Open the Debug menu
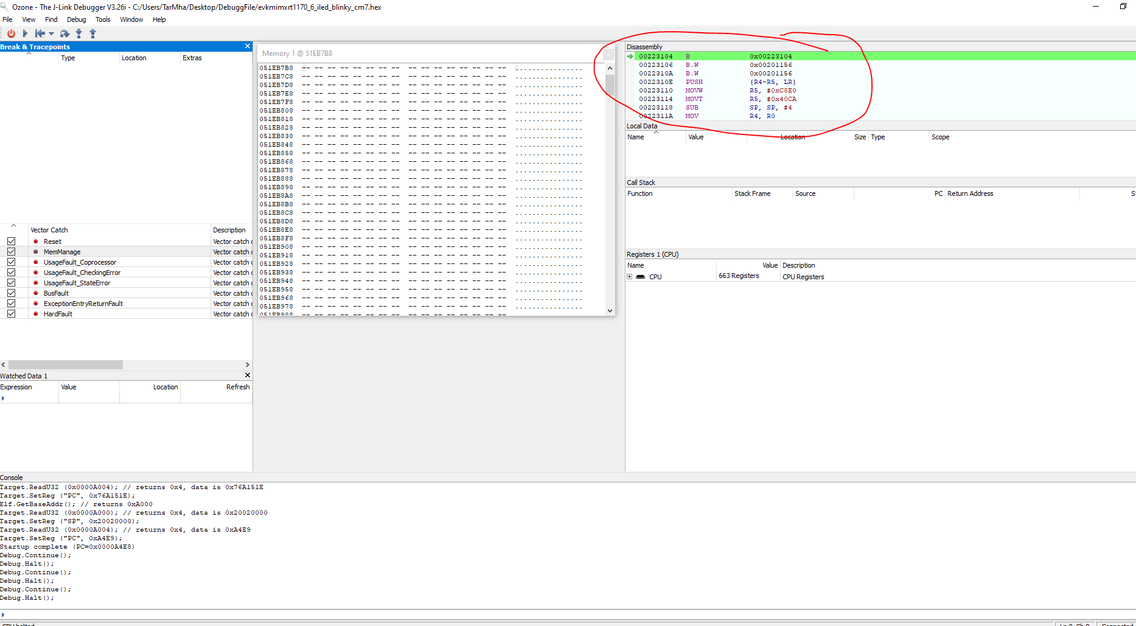This screenshot has width=1136, height=626. pos(76,19)
